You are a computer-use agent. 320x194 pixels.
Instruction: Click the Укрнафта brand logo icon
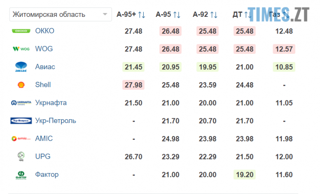pyautogui.click(x=21, y=103)
